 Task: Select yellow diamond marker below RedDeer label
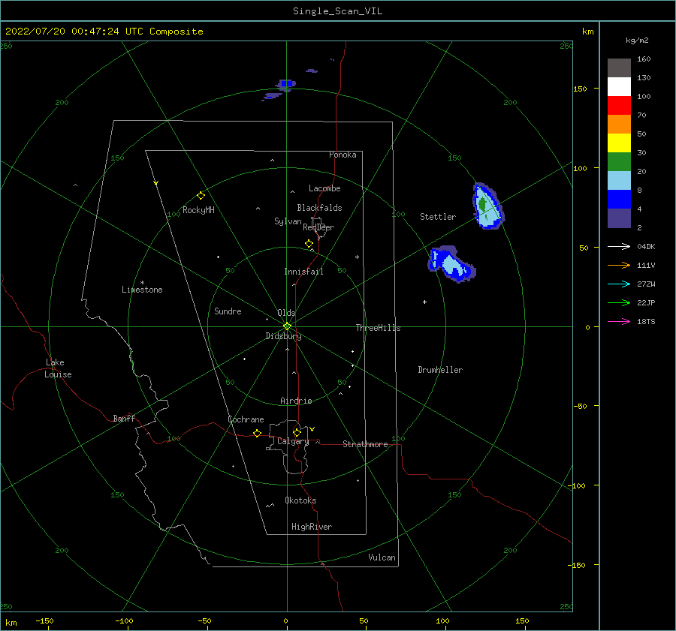309,243
